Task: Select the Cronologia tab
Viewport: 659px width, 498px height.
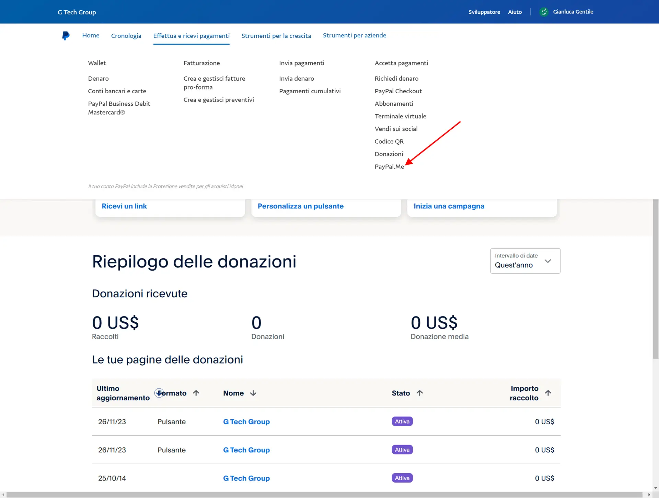Action: tap(126, 36)
